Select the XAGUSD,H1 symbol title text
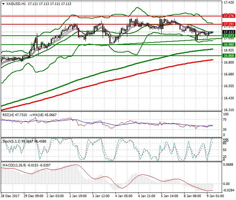This screenshot has height=200, width=236. click(x=16, y=4)
